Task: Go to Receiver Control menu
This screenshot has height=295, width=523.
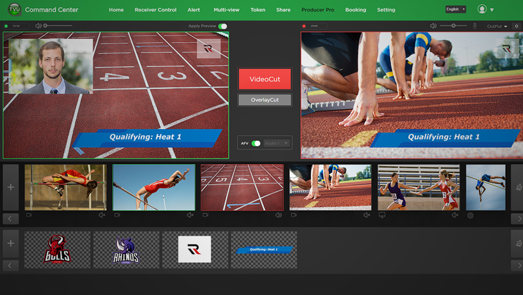Action: 155,10
